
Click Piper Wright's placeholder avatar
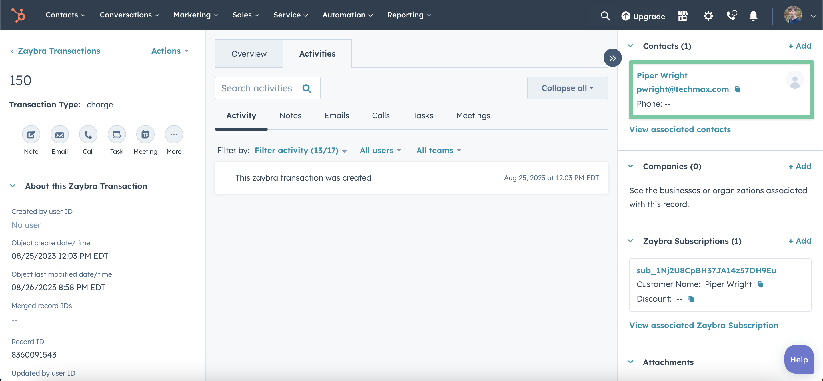click(x=794, y=80)
